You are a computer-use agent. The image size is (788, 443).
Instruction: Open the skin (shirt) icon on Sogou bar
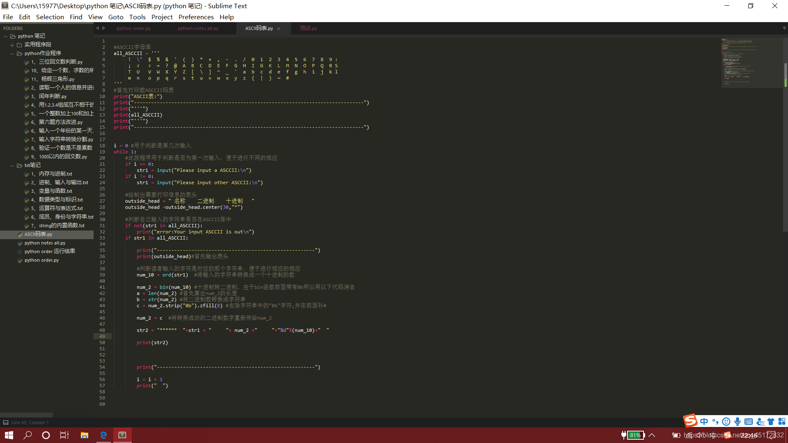[x=771, y=422]
